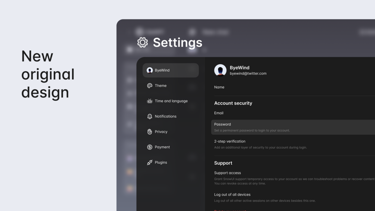Click the Notifications bell icon
The height and width of the screenshot is (211, 375).
click(x=150, y=117)
